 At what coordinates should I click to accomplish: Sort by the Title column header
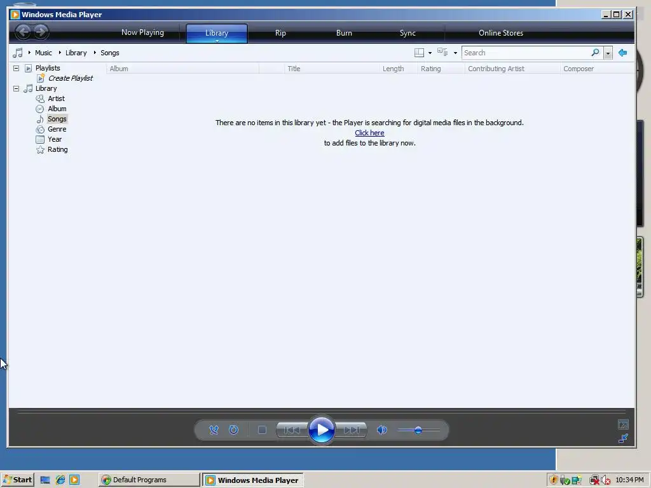(x=332, y=69)
